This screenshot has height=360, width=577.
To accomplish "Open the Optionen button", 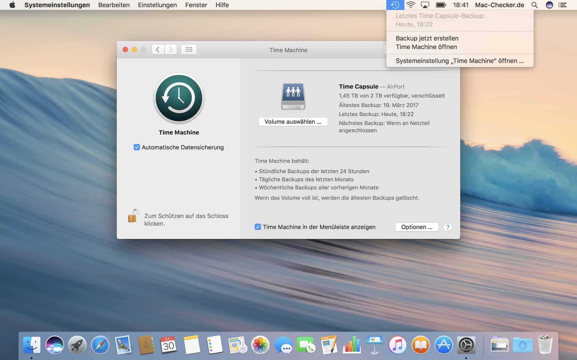I will [417, 227].
